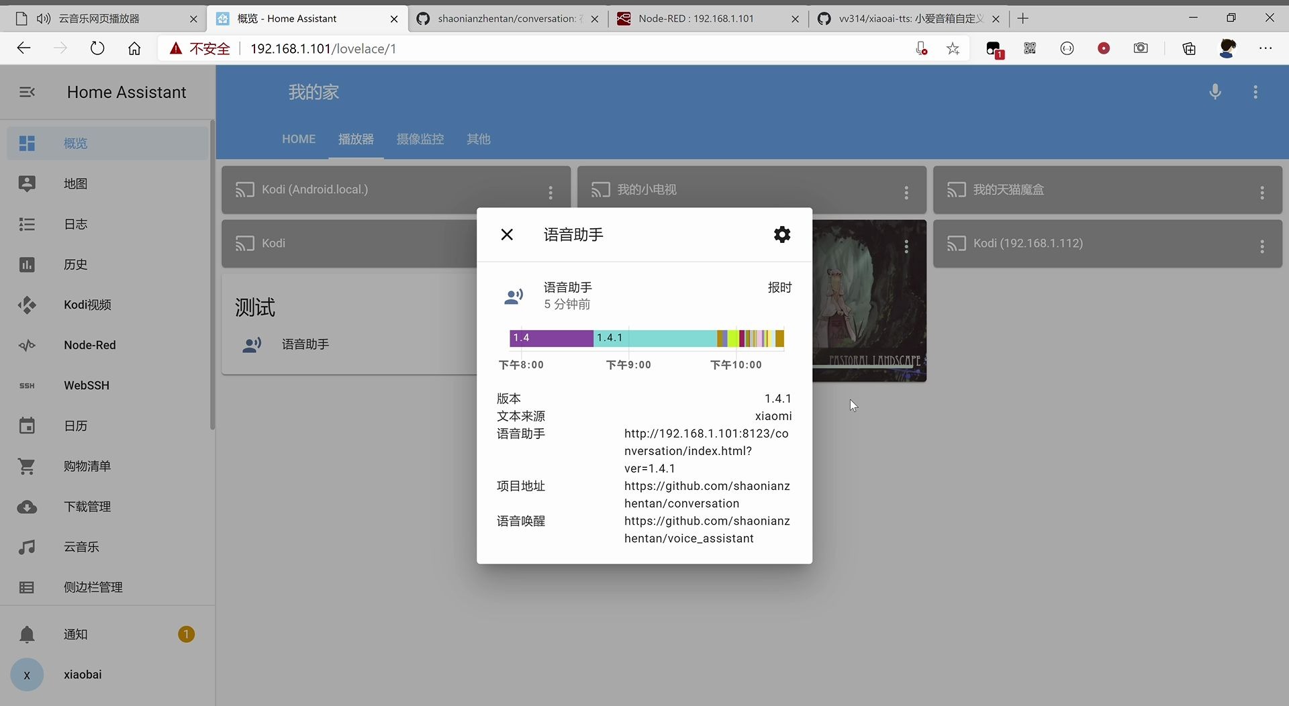Open options menu on the album art card

[x=906, y=246]
